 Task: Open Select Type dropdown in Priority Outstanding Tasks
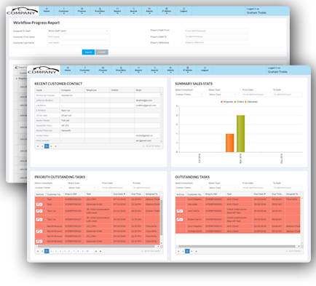82,188
